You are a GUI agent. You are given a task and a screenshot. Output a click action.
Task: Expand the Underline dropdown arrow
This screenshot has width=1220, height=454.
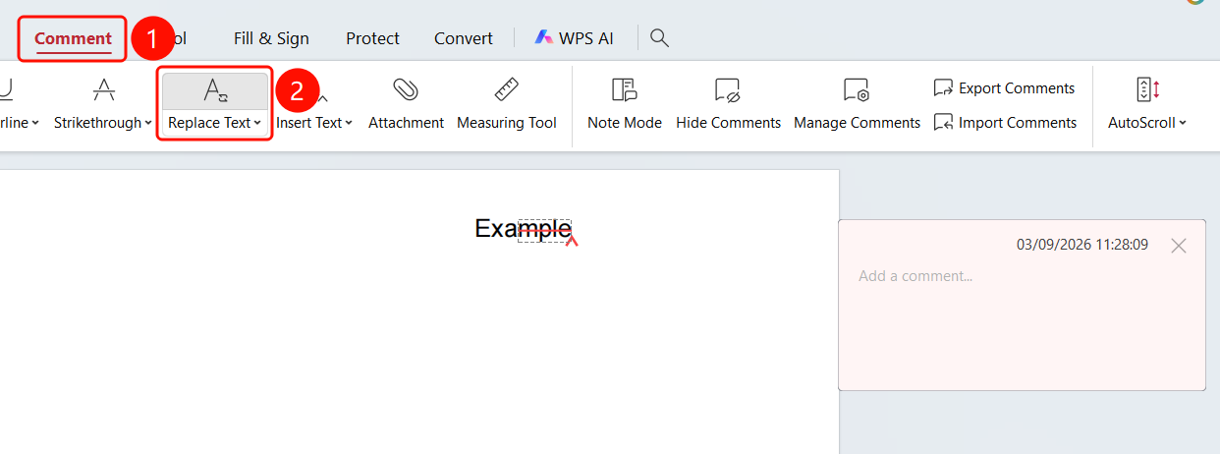click(34, 124)
